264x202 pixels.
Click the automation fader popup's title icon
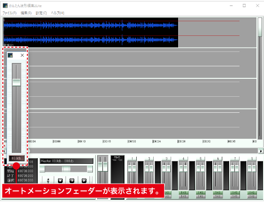[x=10, y=55]
